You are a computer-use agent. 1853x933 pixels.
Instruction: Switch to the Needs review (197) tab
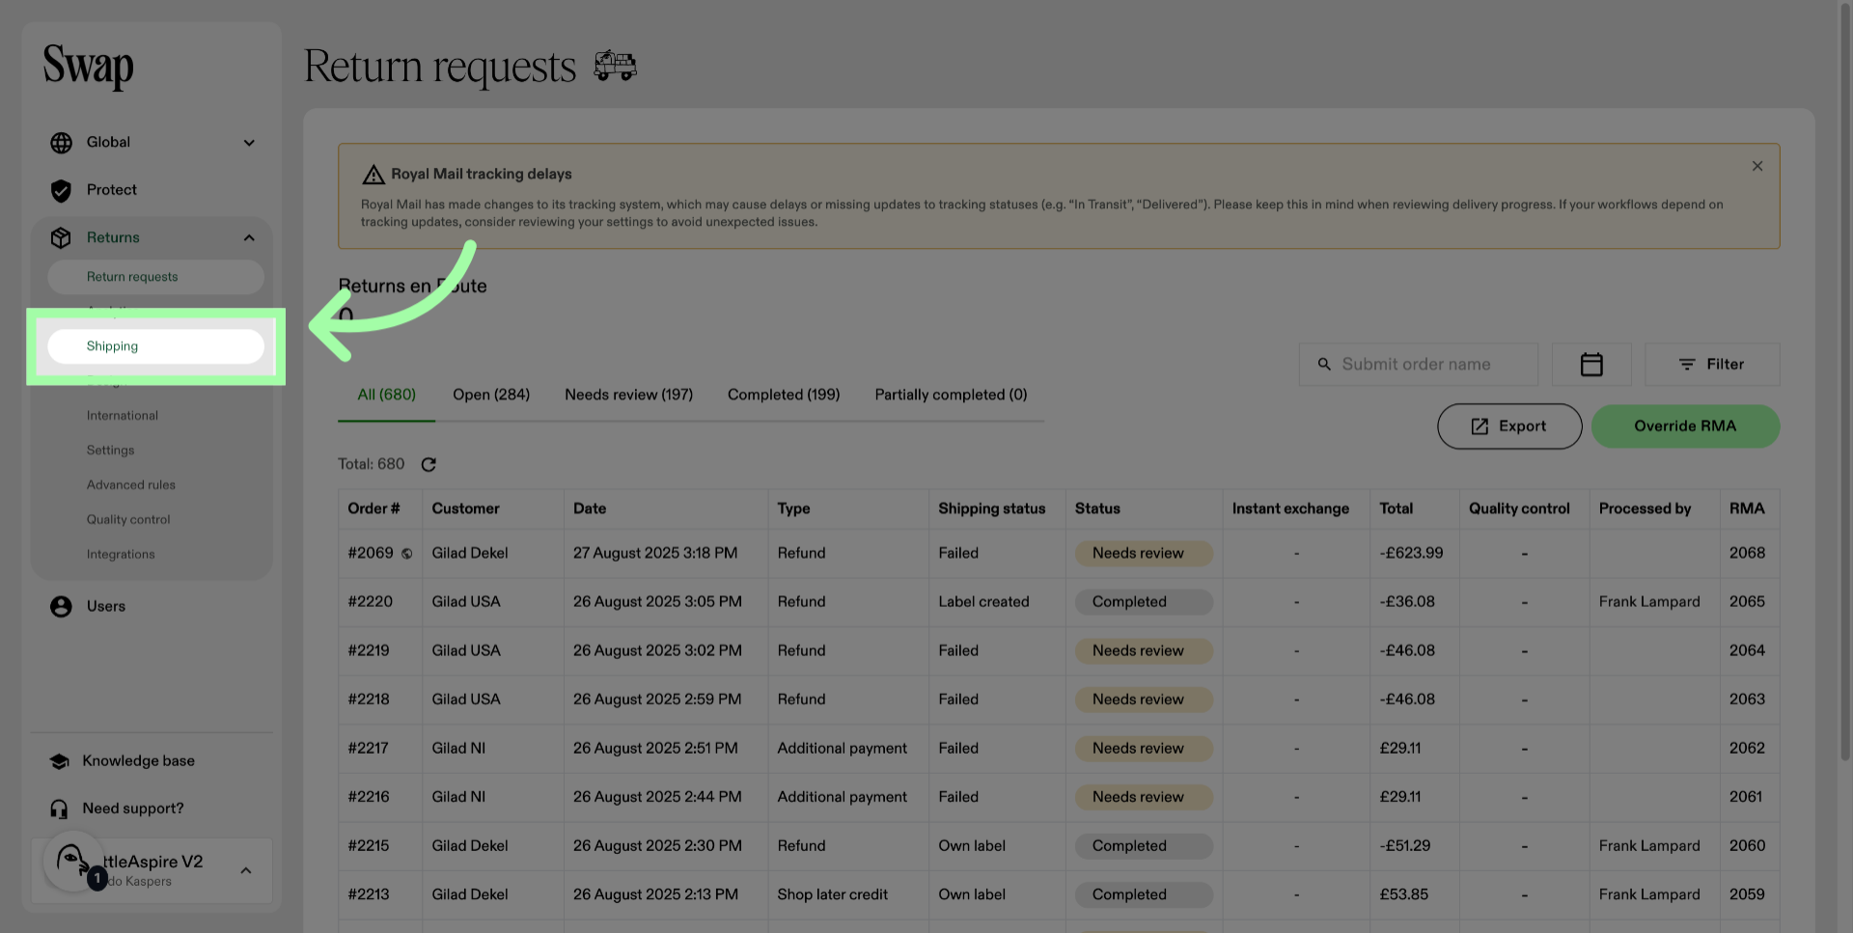tap(628, 395)
